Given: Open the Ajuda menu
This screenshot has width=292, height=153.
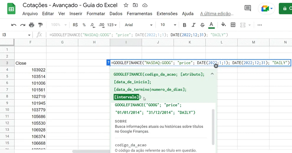Looking at the screenshot, I should pos(188,14).
